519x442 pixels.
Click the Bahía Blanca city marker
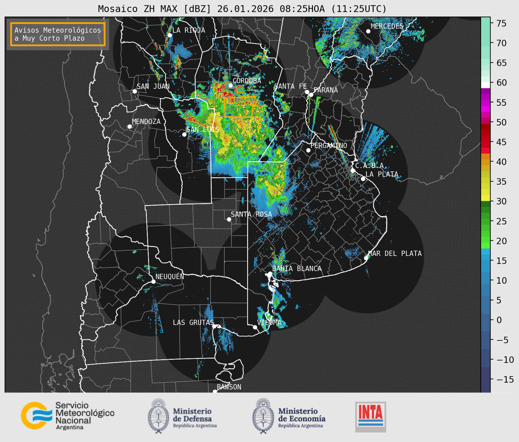(270, 274)
